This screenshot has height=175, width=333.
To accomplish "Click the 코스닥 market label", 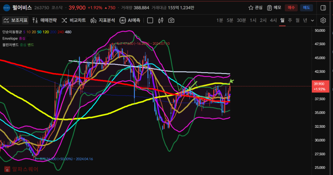I will tap(57, 8).
